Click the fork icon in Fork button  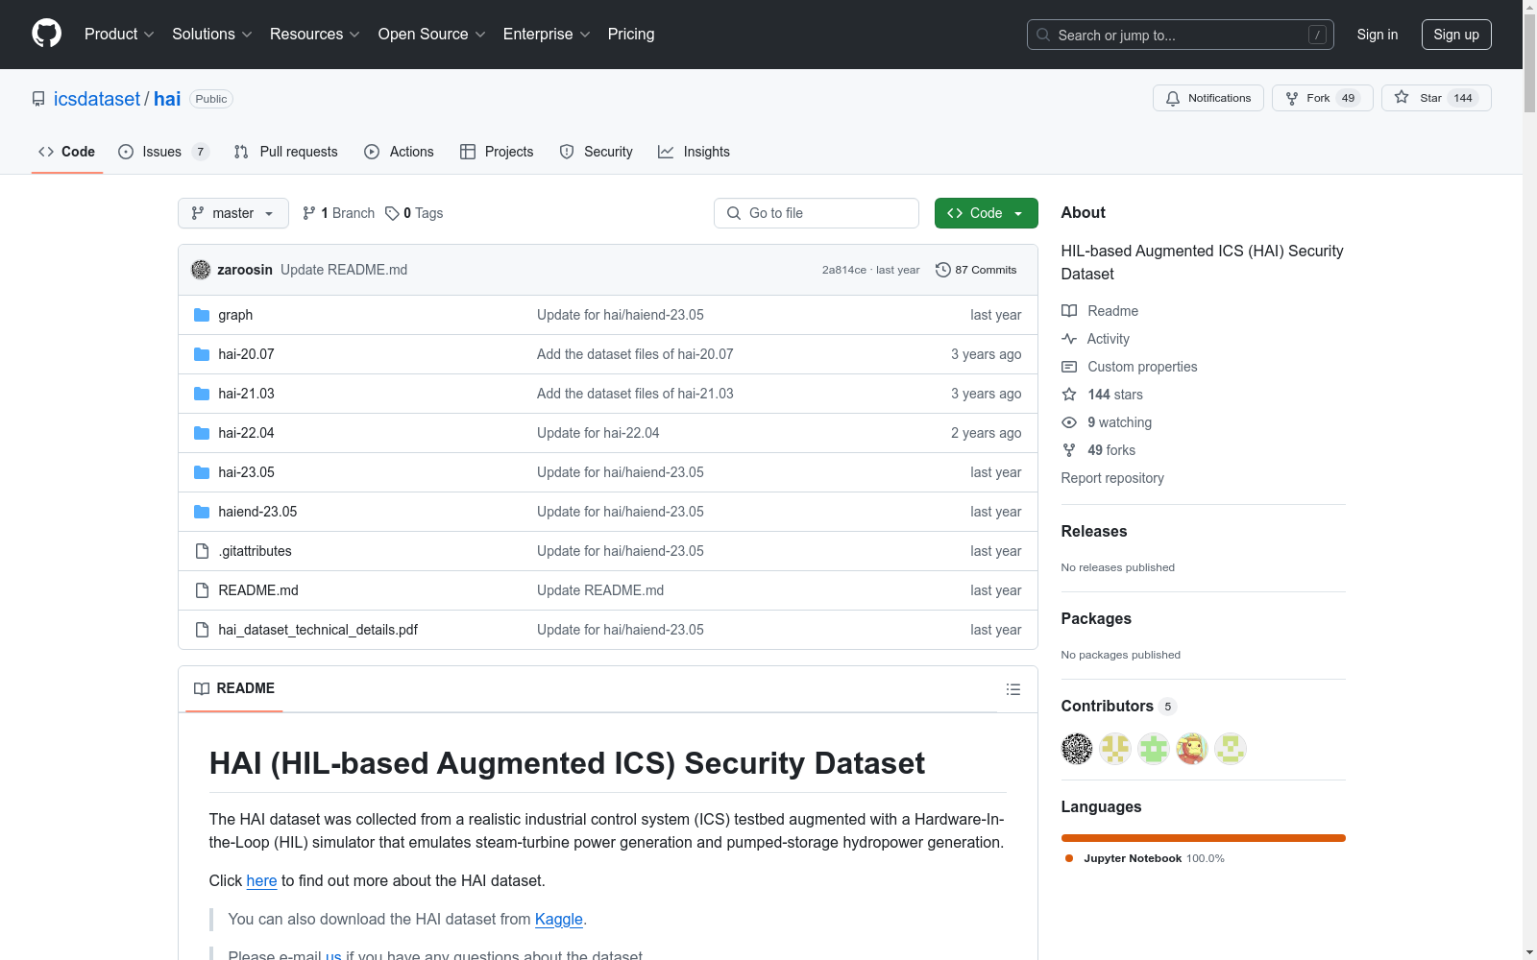tap(1292, 98)
